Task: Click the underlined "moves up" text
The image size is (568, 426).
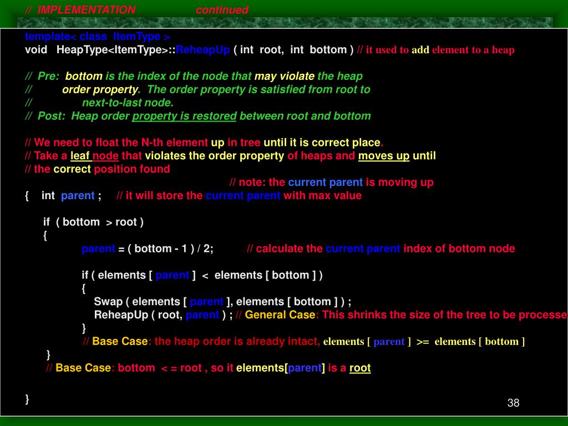Action: tap(384, 156)
